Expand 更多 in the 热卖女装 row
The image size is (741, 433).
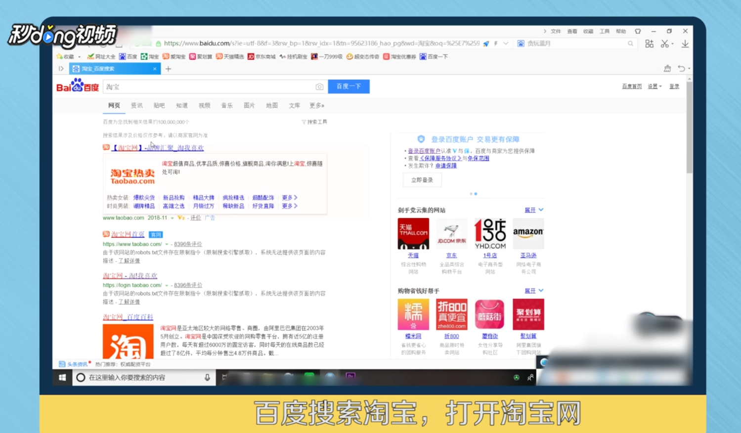pyautogui.click(x=290, y=198)
